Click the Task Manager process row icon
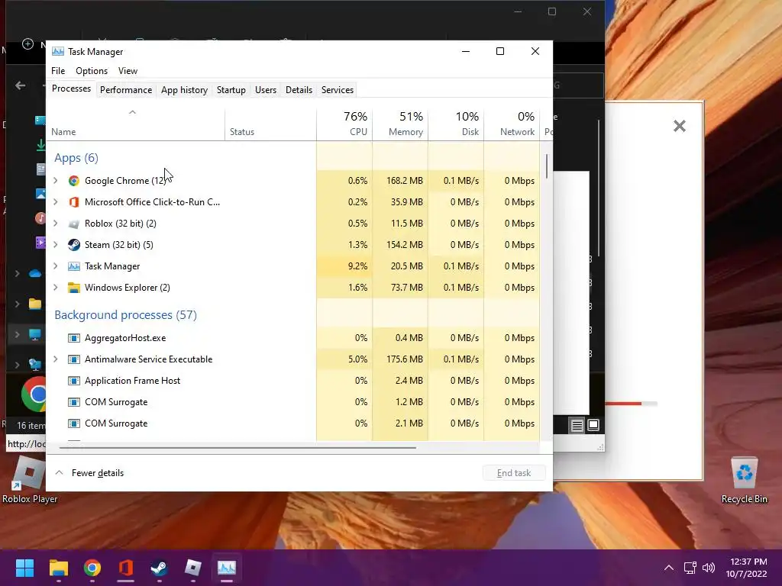 (74, 266)
